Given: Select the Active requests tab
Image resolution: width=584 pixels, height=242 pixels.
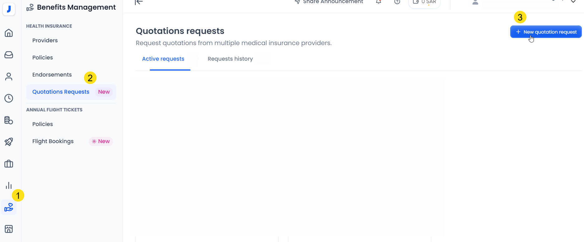Looking at the screenshot, I should click(163, 59).
